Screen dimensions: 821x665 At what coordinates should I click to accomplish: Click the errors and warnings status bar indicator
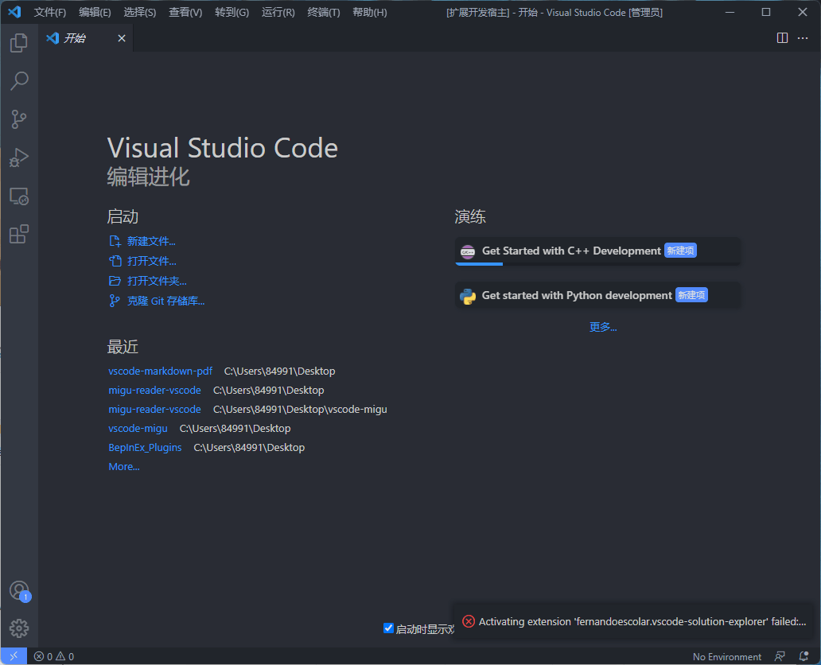point(53,656)
